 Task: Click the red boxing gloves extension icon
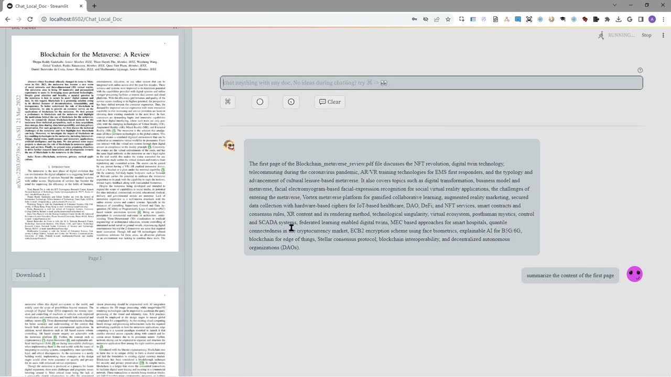pyautogui.click(x=585, y=19)
